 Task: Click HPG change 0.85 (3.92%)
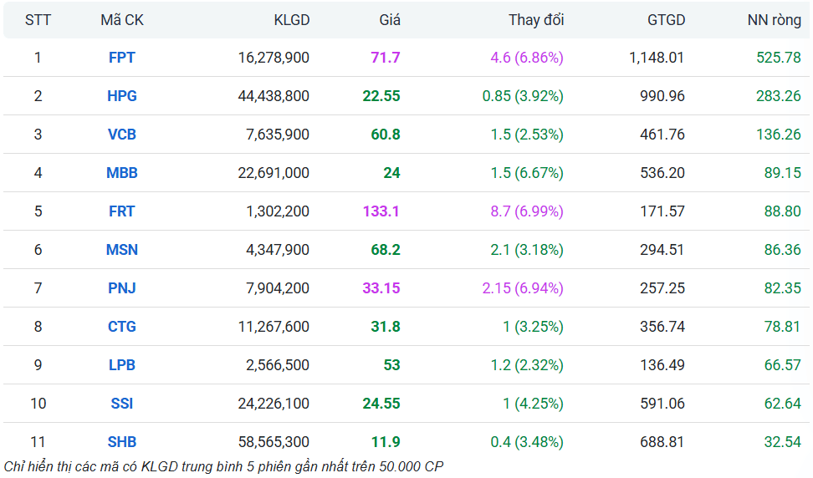[523, 96]
